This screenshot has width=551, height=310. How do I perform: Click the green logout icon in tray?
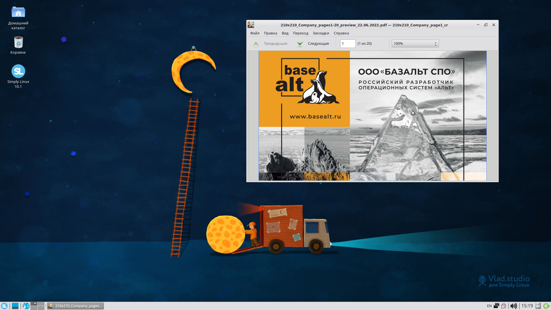[x=547, y=306]
